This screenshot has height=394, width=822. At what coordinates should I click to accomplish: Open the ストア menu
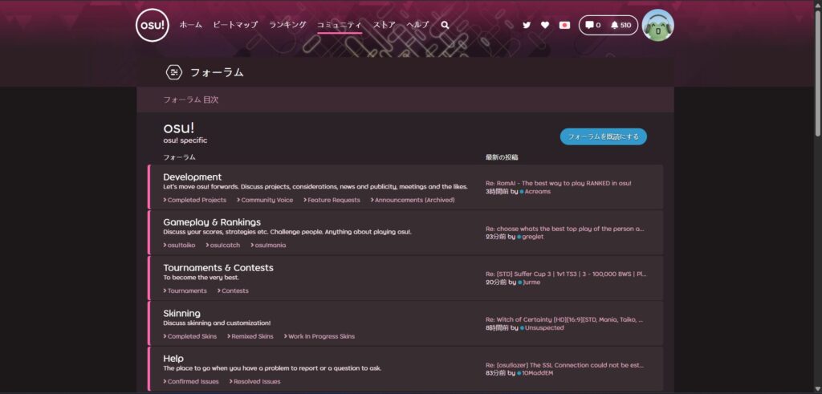click(x=385, y=25)
